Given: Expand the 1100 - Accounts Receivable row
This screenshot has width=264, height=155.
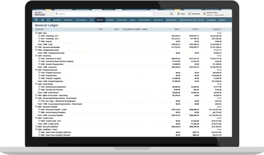Looking at the screenshot, I should tap(36, 47).
